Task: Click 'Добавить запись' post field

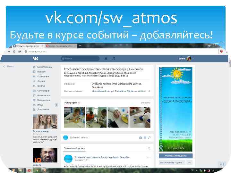Action: coord(80,138)
